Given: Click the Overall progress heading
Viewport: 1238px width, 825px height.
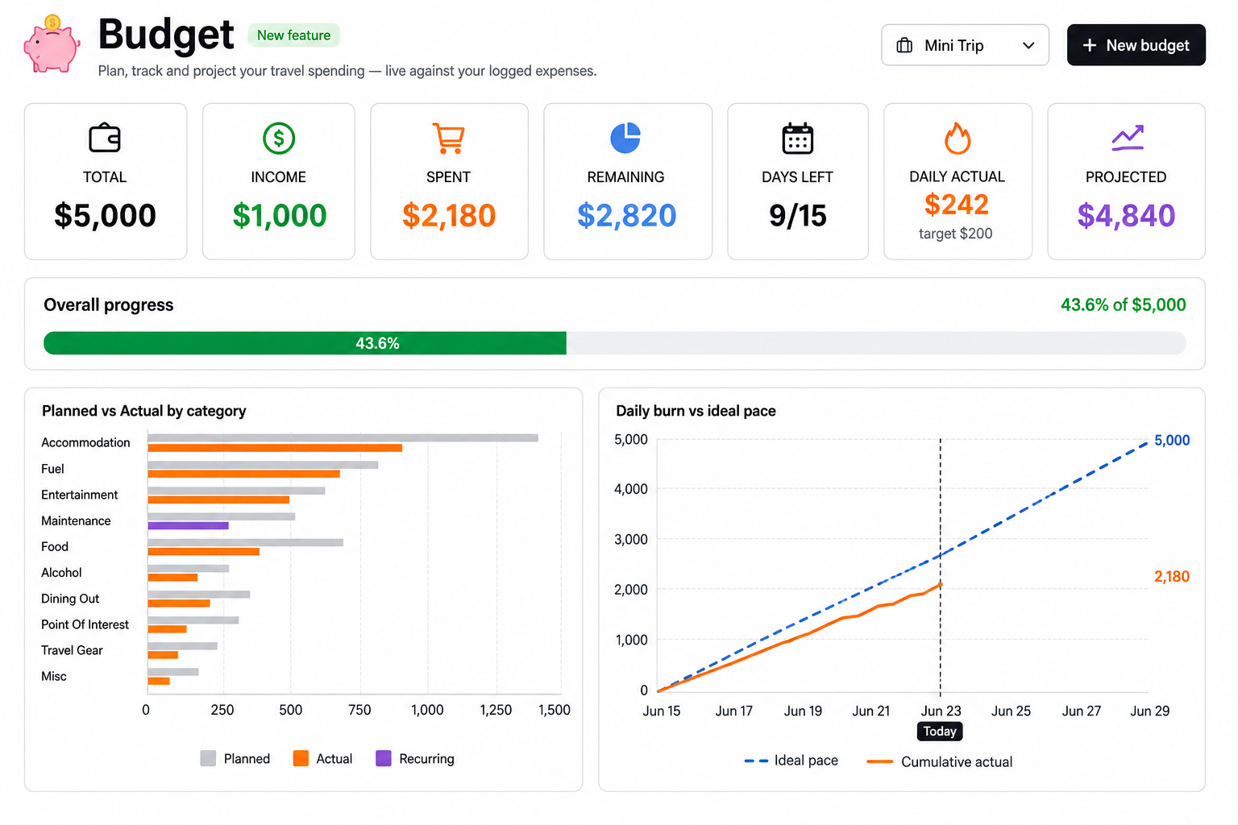Looking at the screenshot, I should (109, 305).
